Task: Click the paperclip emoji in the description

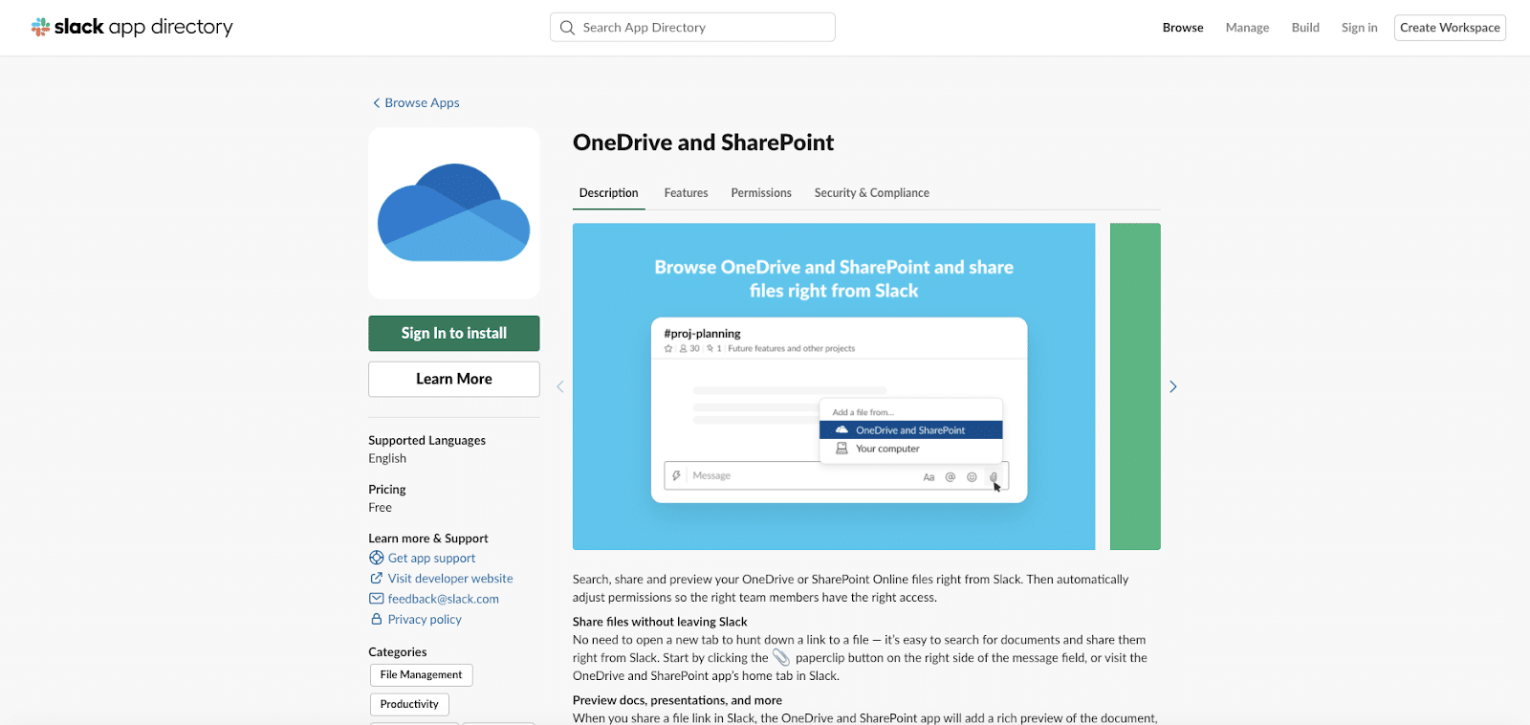Action: pyautogui.click(x=781, y=657)
